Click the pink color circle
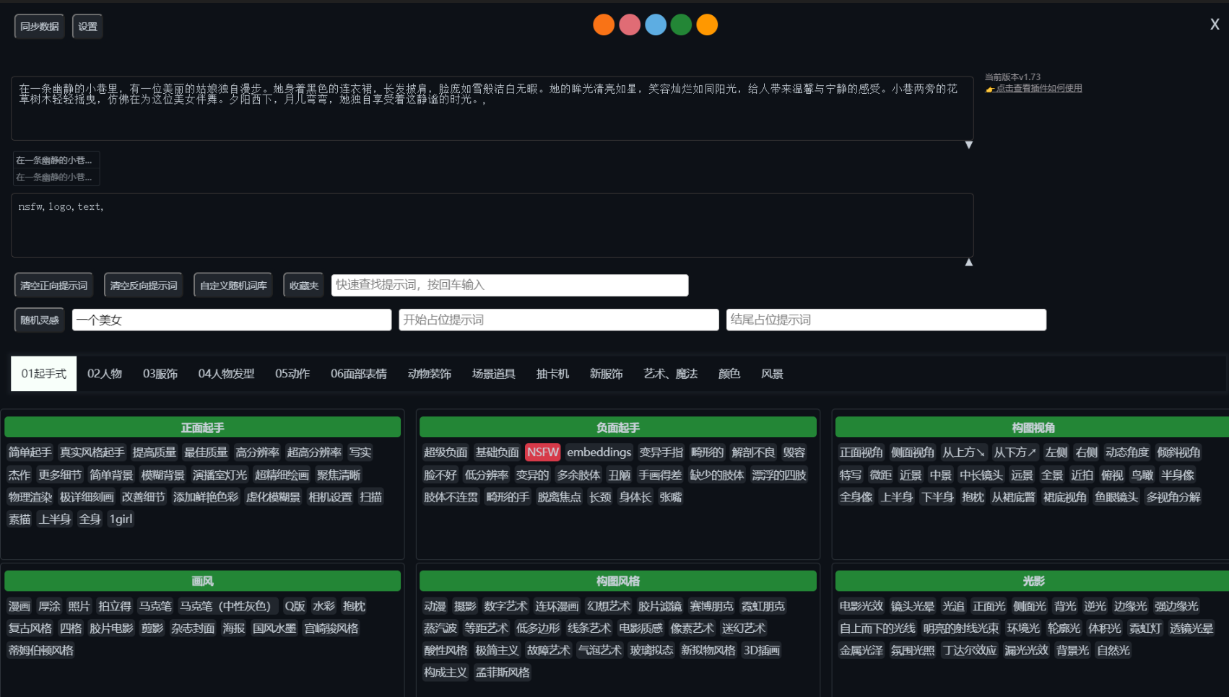 [x=630, y=25]
